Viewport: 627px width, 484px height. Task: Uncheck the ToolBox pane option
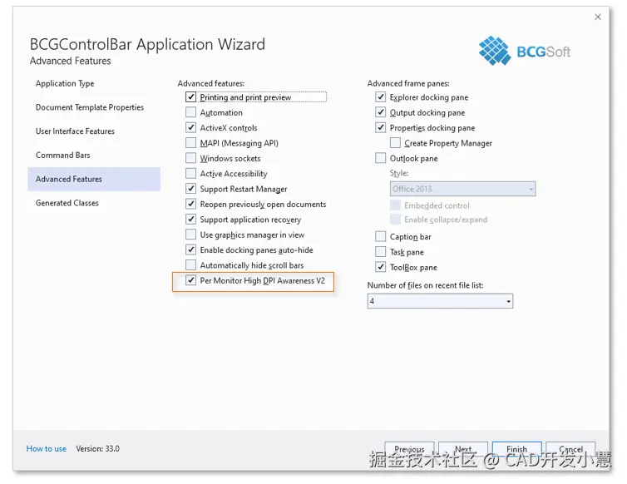tap(380, 267)
